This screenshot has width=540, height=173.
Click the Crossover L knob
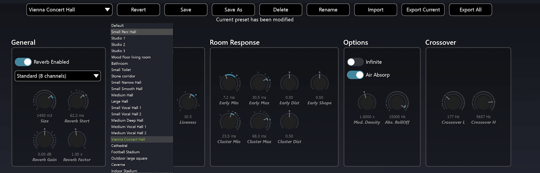point(453,102)
